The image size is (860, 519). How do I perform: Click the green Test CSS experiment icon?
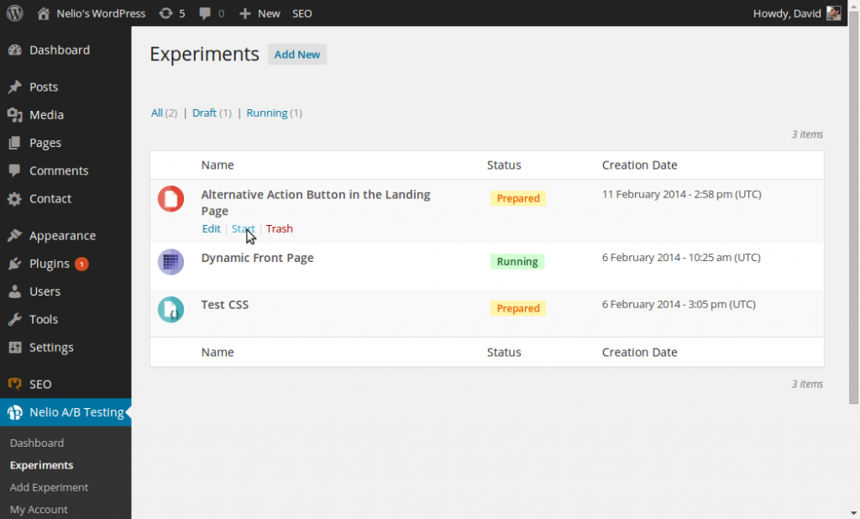[170, 309]
